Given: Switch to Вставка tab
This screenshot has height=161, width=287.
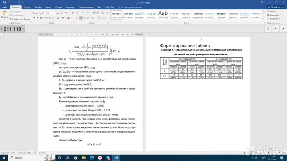Looking at the screenshot, I should pos(27,7).
